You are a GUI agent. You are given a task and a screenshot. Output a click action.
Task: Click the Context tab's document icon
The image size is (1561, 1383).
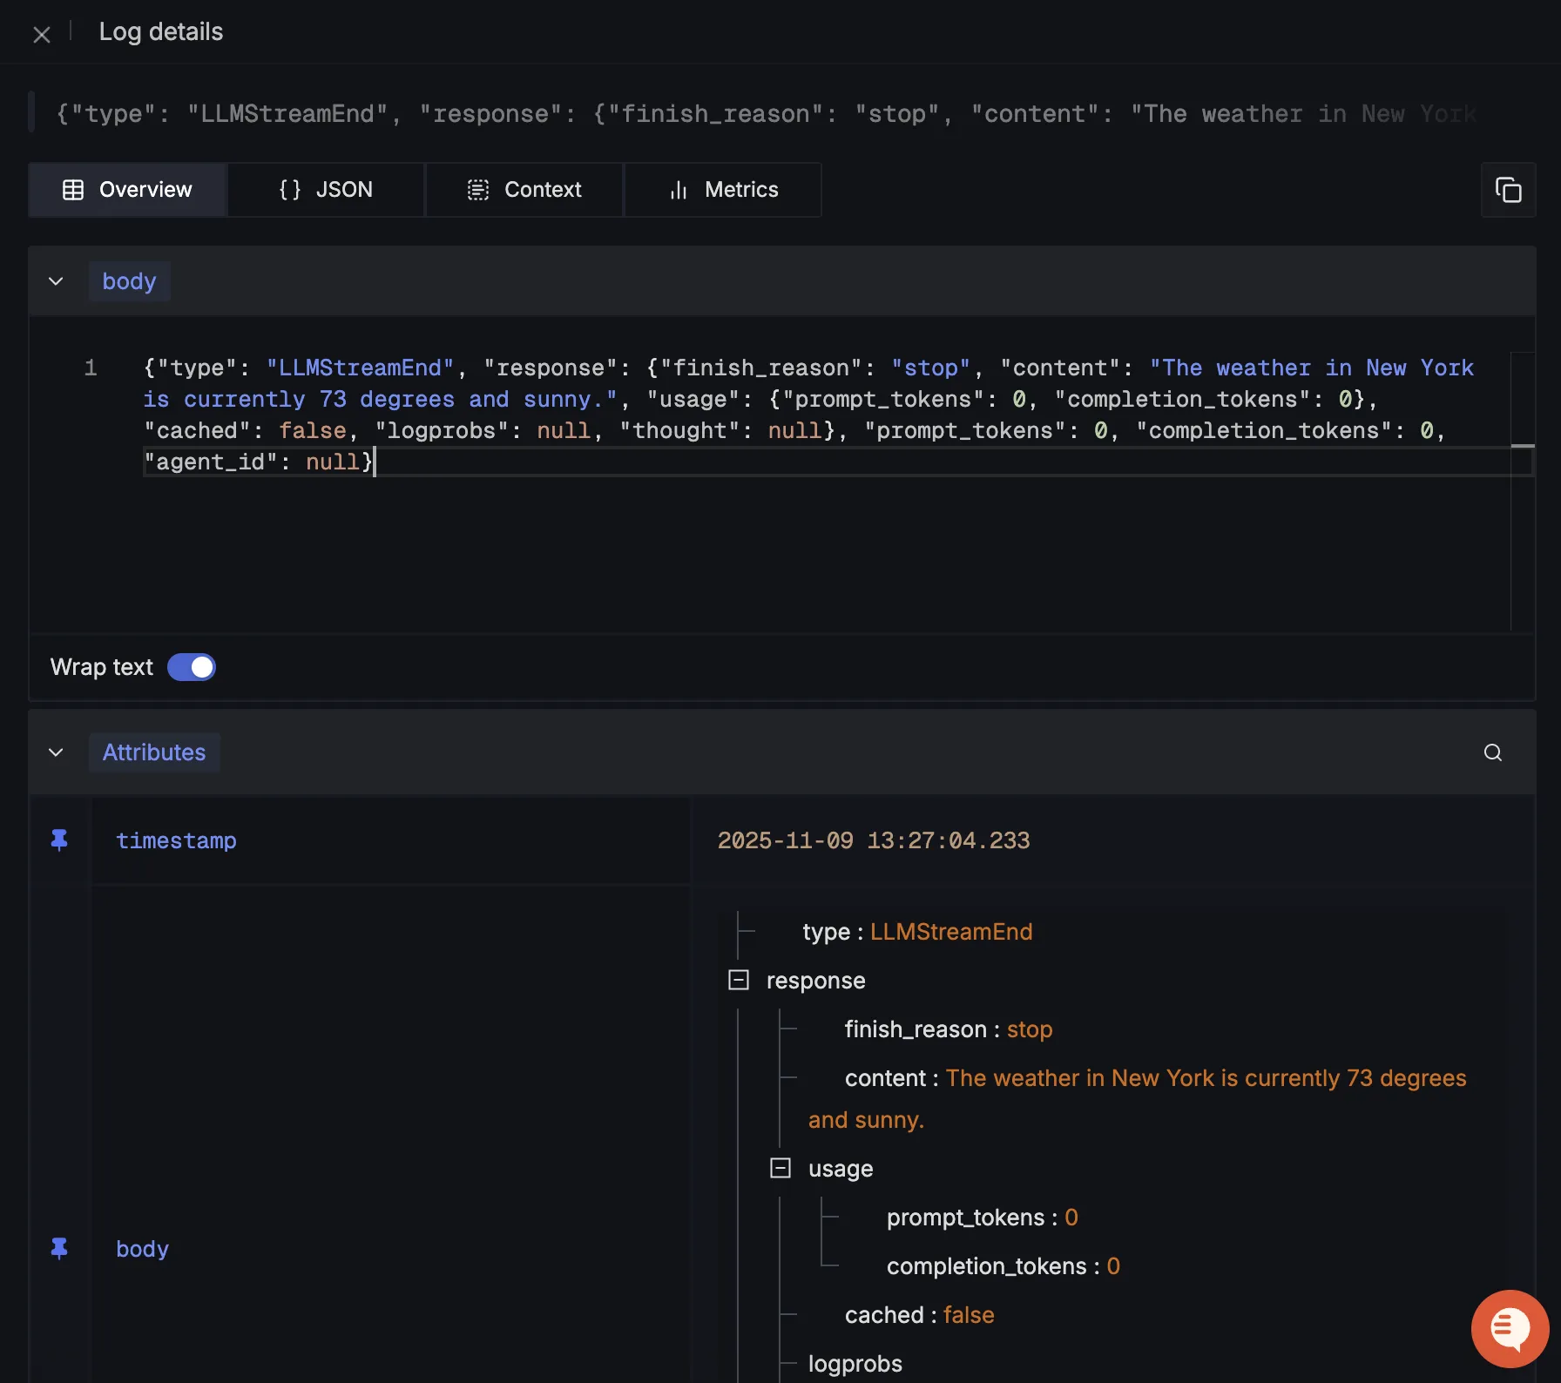tap(478, 189)
